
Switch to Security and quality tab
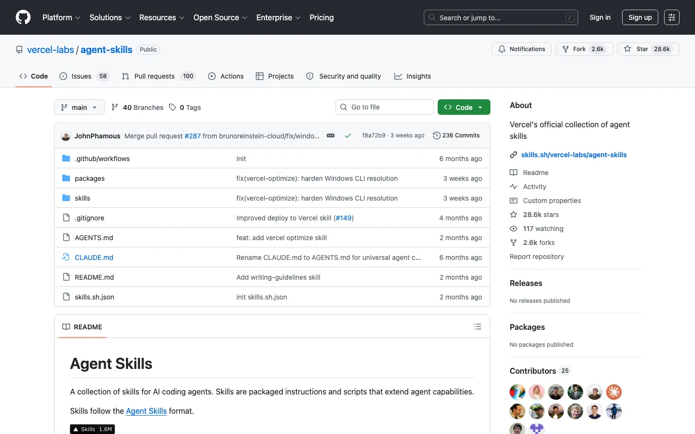344,76
